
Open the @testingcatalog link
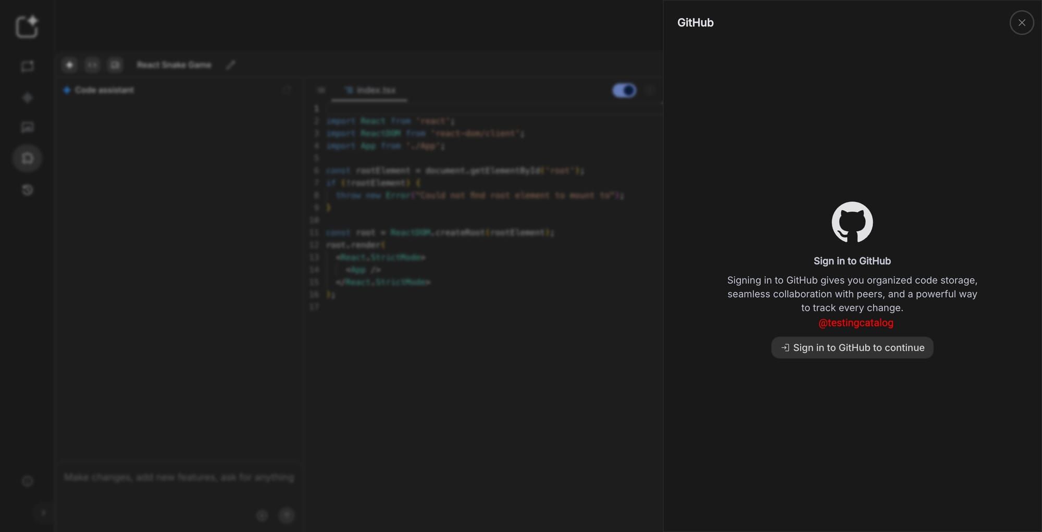(x=855, y=323)
